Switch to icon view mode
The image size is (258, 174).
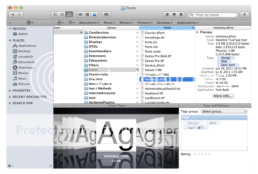click(x=55, y=14)
